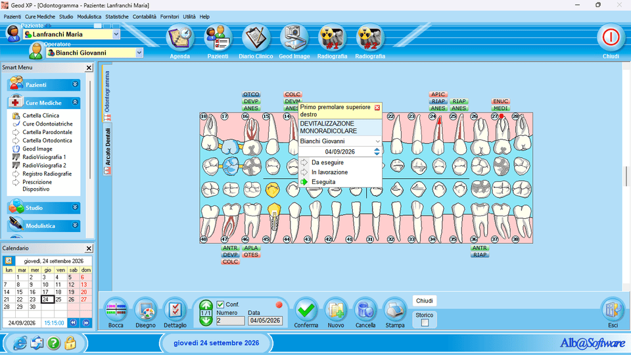This screenshot has height=355, width=631.
Task: Open the Pazienti toolbar icon
Action: (218, 38)
